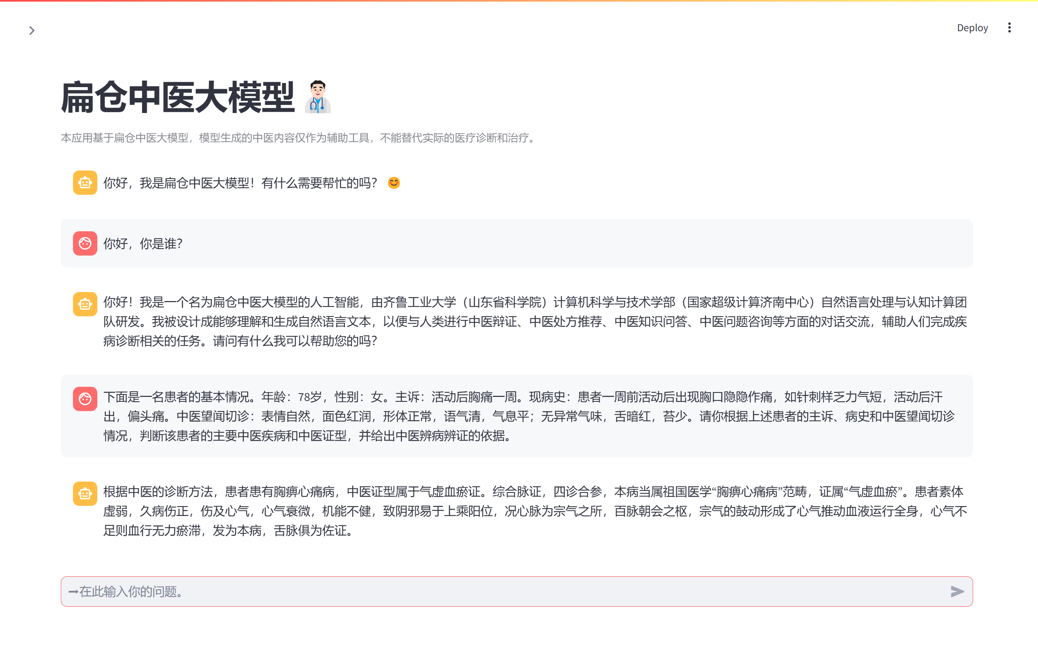This screenshot has height=648, width=1038.
Task: Click the send arrow icon
Action: (957, 591)
